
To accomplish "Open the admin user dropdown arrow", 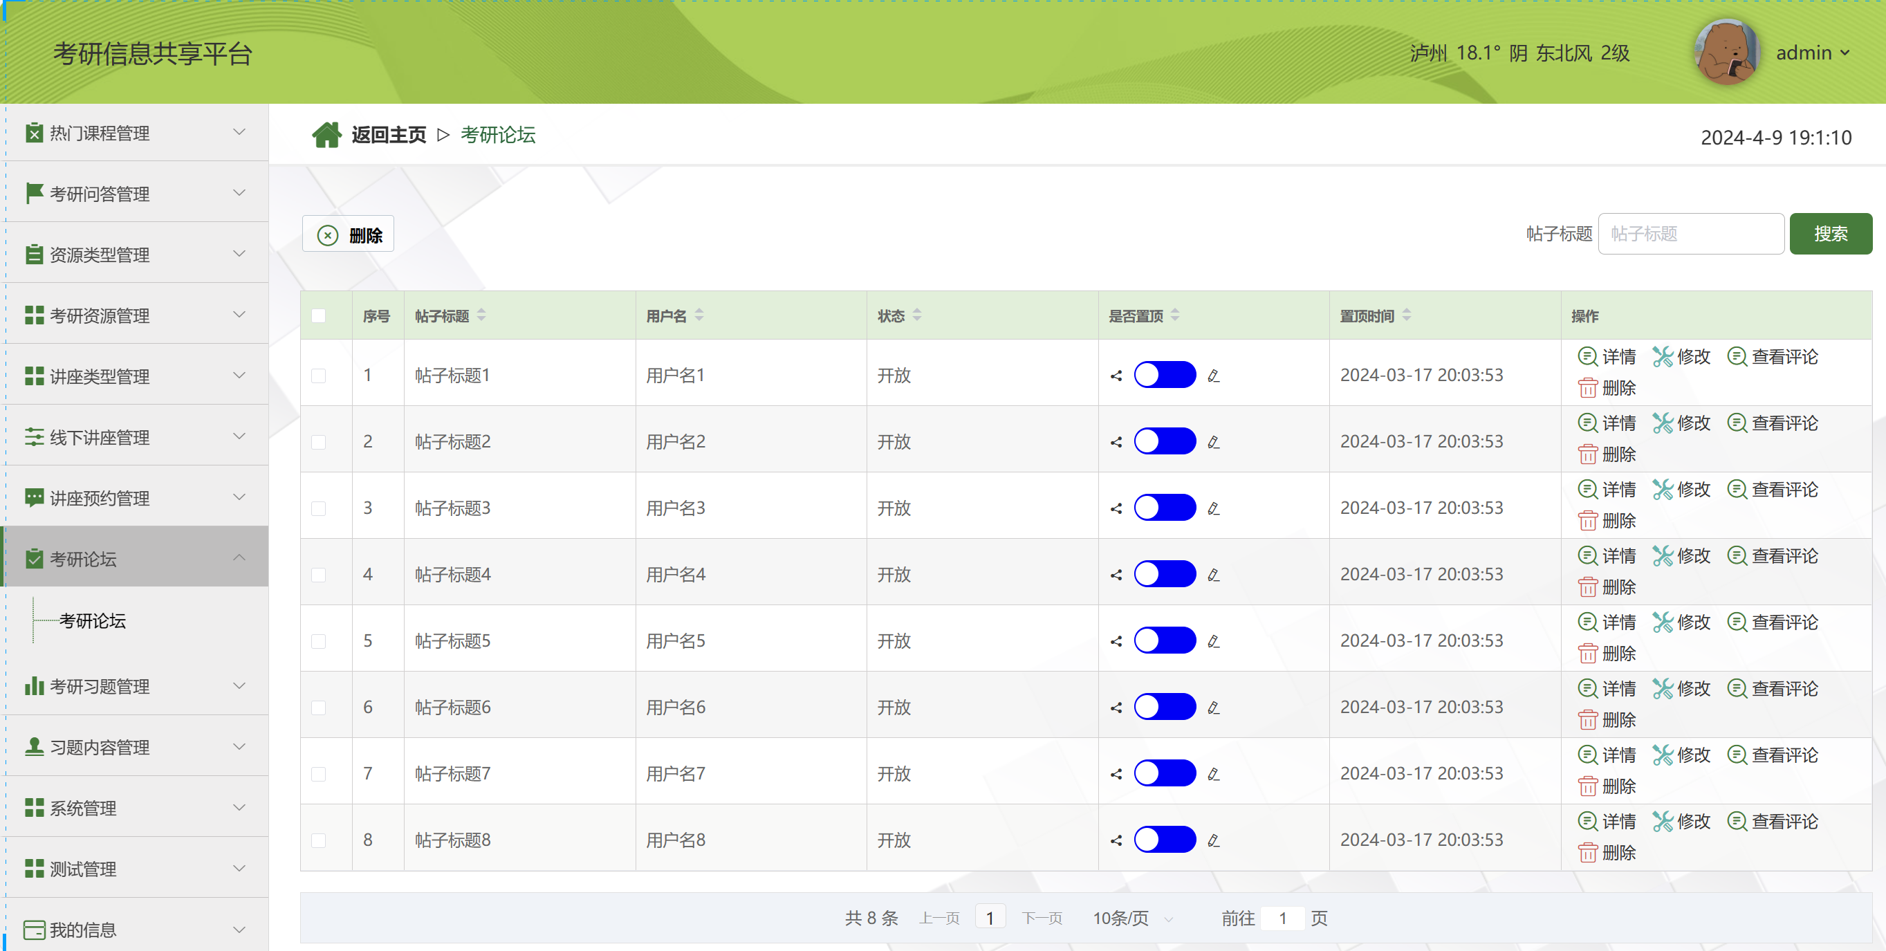I will (1845, 53).
